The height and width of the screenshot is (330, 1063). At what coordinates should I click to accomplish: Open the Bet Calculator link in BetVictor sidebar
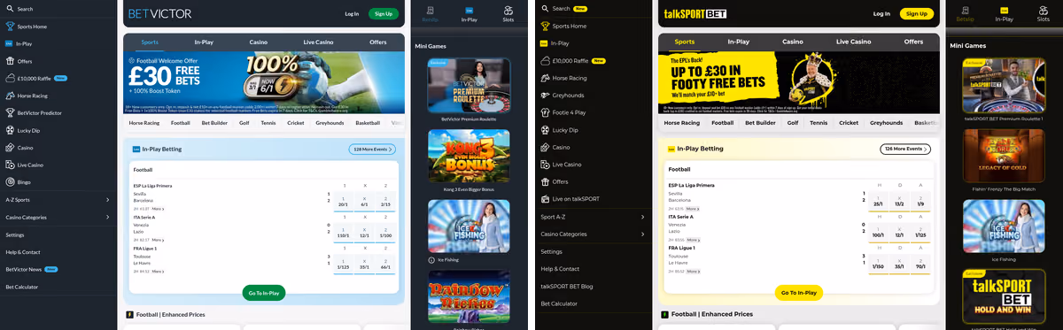point(22,287)
